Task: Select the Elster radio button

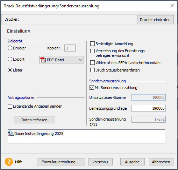Action: [x=10, y=70]
